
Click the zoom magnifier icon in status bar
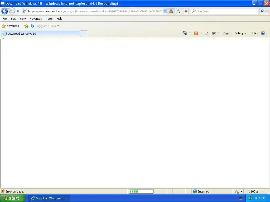tap(248, 191)
